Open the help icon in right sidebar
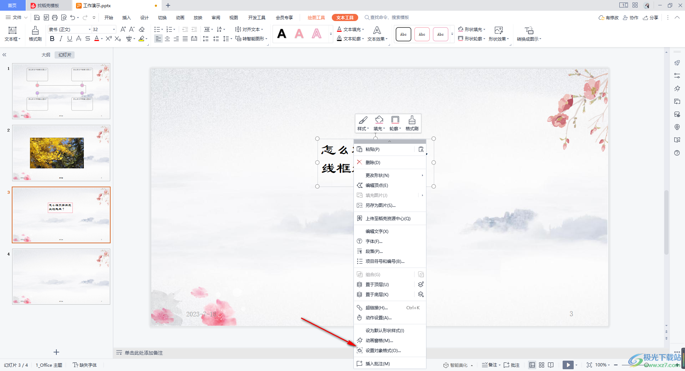This screenshot has width=685, height=371. (x=677, y=153)
